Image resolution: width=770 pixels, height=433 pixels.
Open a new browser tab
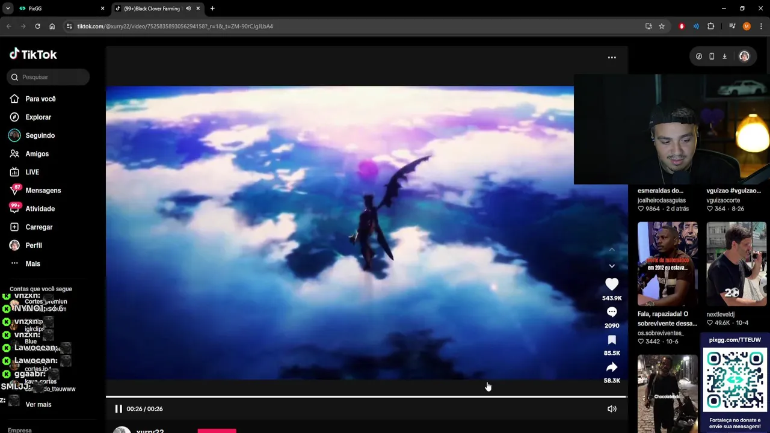[212, 8]
